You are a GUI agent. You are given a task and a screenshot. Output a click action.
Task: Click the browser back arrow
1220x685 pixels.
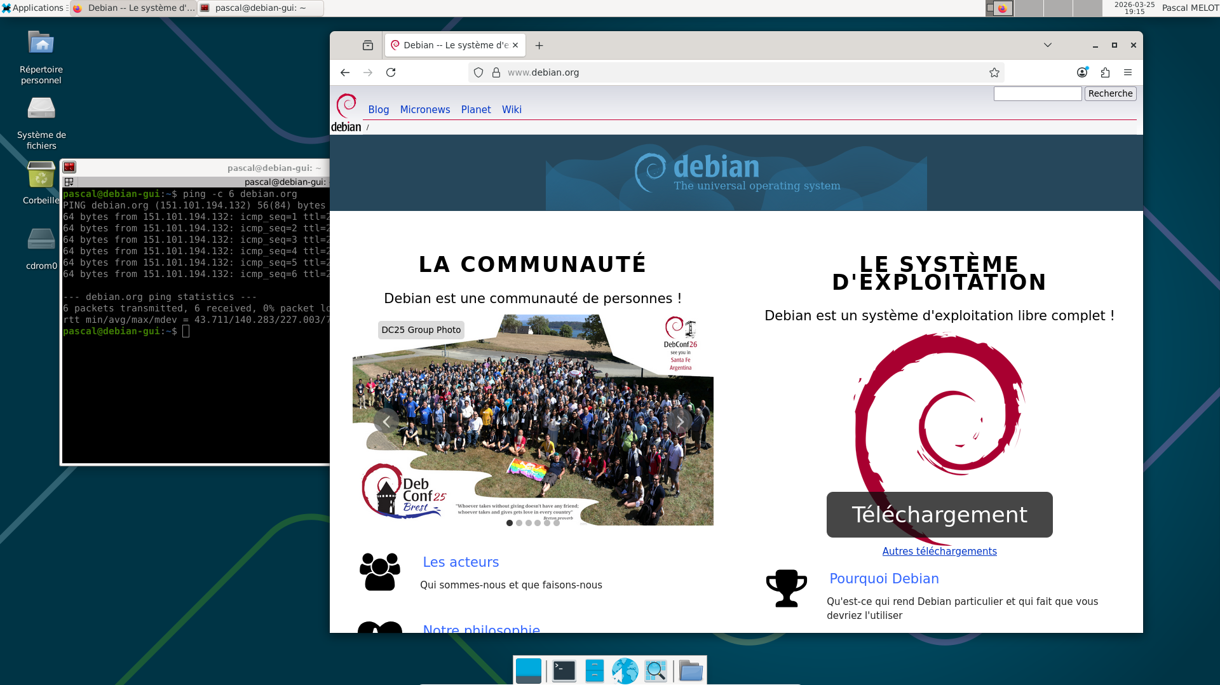[x=345, y=72]
